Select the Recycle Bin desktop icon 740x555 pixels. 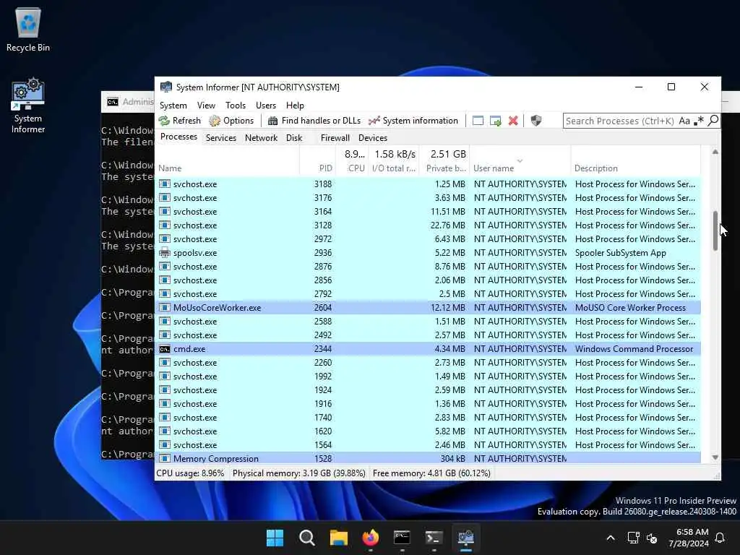[x=28, y=29]
